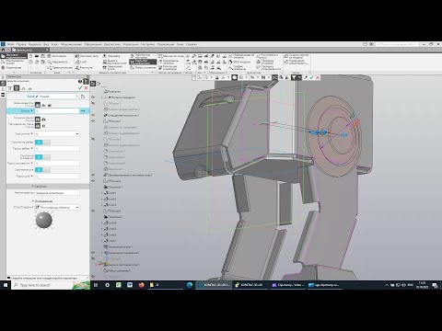Click the Shell (Обечайка) command in the ribbon
The height and width of the screenshot is (331, 442).
point(111,56)
